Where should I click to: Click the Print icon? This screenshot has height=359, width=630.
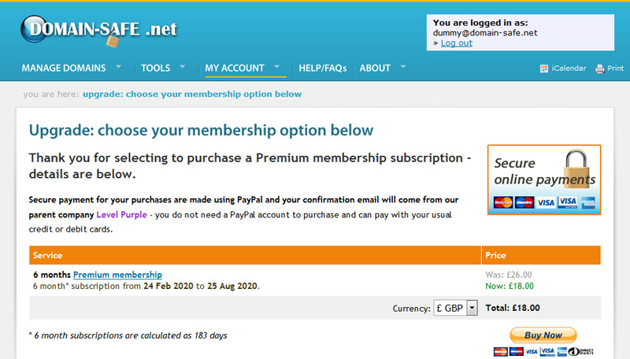pos(599,68)
